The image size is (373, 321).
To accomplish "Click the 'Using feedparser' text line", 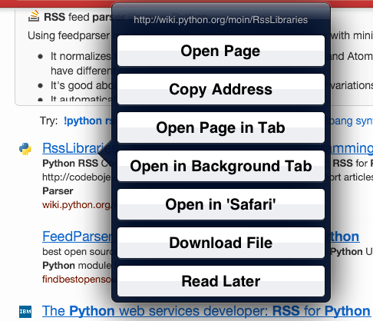I will (68, 35).
